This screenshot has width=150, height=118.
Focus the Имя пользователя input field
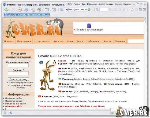coord(18,65)
